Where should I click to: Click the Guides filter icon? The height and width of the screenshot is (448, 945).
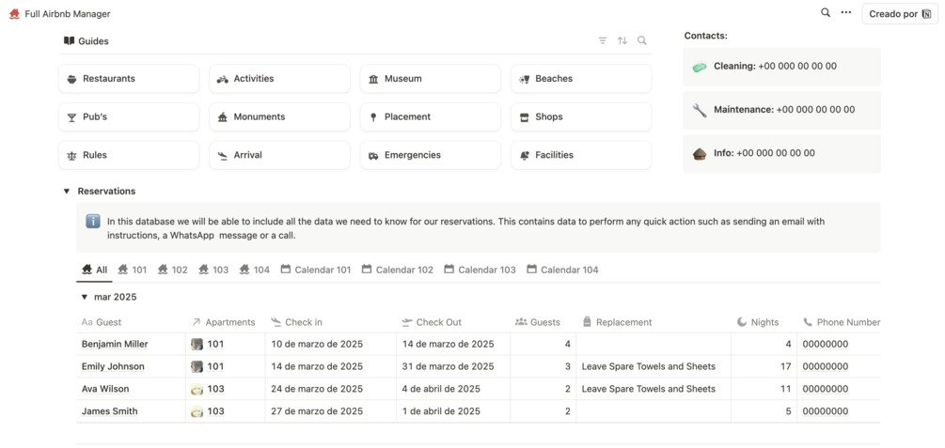[603, 41]
